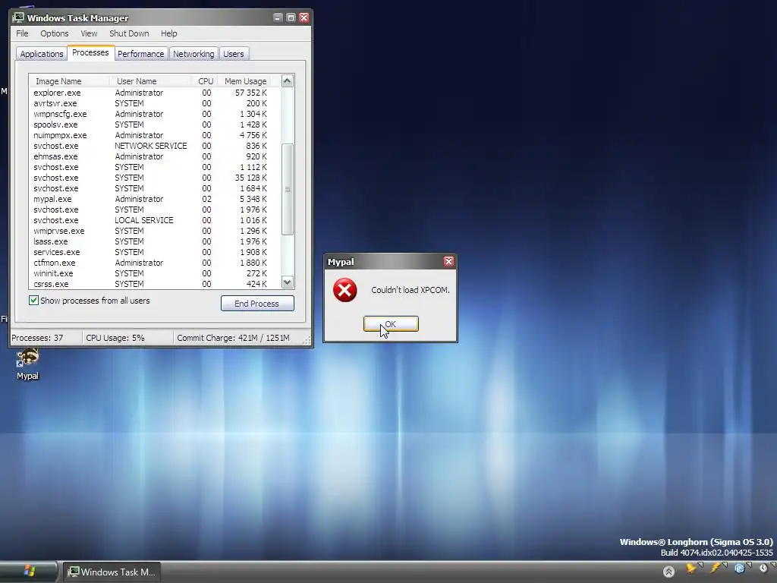Click the 57 352 K memory value
This screenshot has height=583, width=777.
click(250, 93)
